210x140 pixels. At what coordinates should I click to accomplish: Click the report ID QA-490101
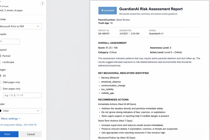(104, 34)
